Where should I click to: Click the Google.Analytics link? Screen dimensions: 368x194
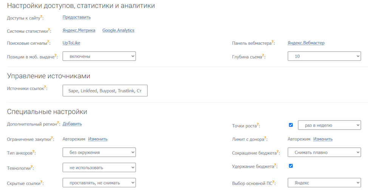pos(118,31)
